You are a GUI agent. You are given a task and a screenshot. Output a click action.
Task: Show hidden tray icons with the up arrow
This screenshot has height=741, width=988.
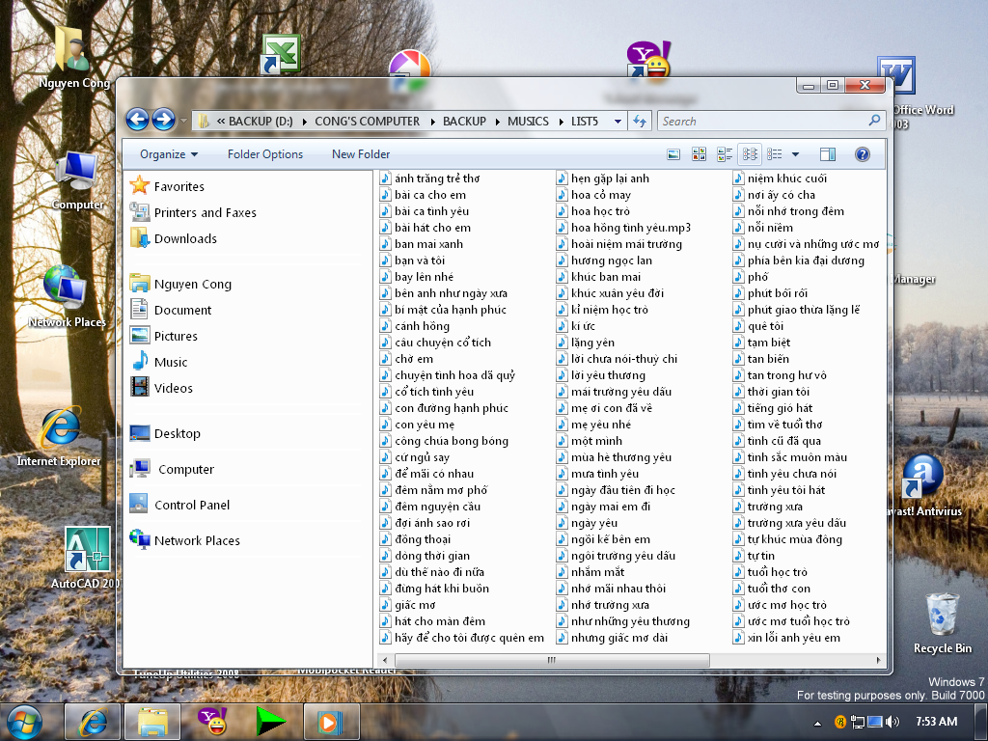(x=816, y=722)
